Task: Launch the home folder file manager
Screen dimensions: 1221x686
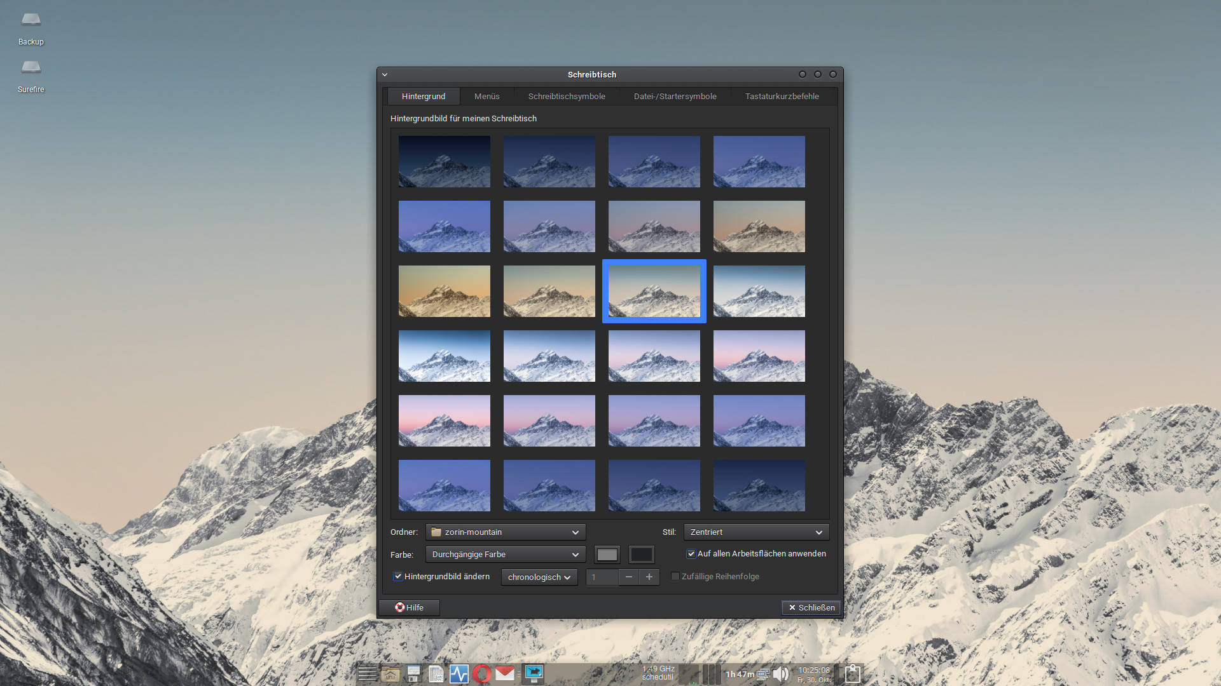Action: point(390,673)
